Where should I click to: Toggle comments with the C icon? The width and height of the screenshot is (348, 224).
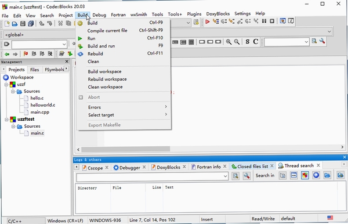click(256, 42)
